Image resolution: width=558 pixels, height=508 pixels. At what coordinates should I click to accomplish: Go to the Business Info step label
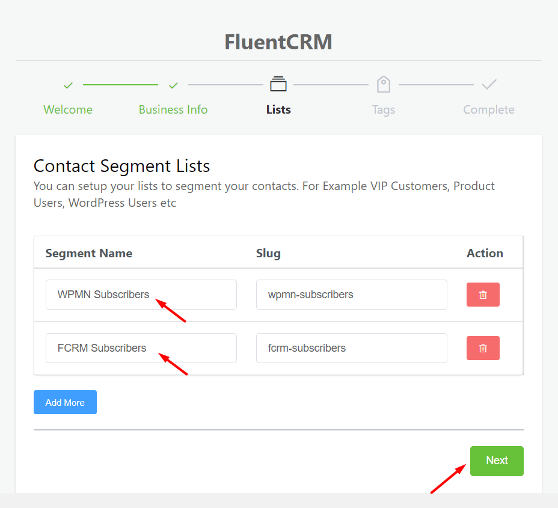(173, 109)
